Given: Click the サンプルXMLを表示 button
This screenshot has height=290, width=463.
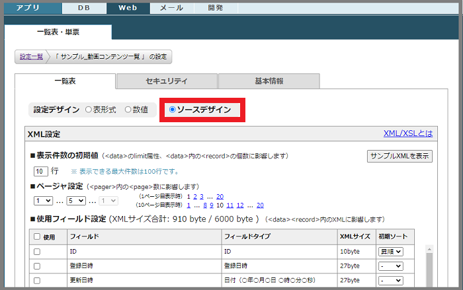Looking at the screenshot, I should point(400,157).
